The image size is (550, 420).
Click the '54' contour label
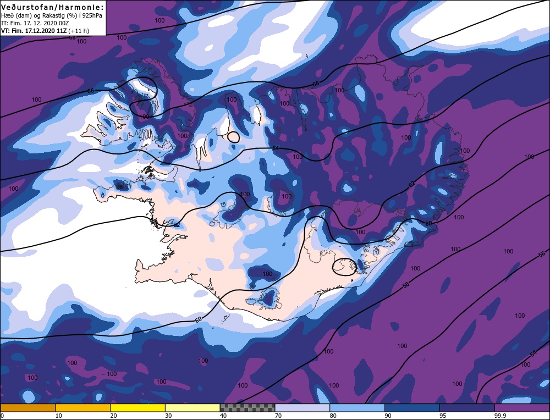[x=533, y=353]
